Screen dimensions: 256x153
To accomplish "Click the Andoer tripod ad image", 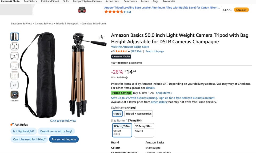I will pyautogui.click(x=82, y=10).
